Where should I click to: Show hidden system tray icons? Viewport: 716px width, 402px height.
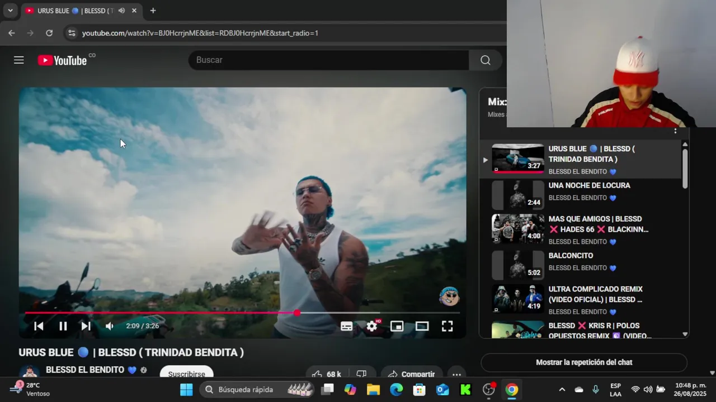click(x=562, y=390)
